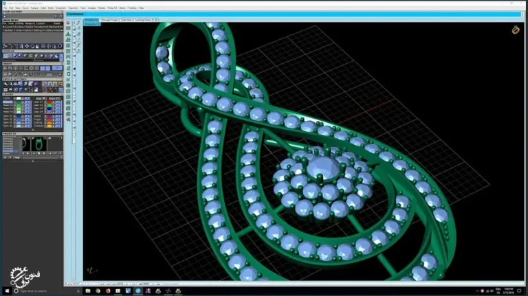Select the circle tool icon at the tool row's end
528x296 pixels.
coord(60,46)
